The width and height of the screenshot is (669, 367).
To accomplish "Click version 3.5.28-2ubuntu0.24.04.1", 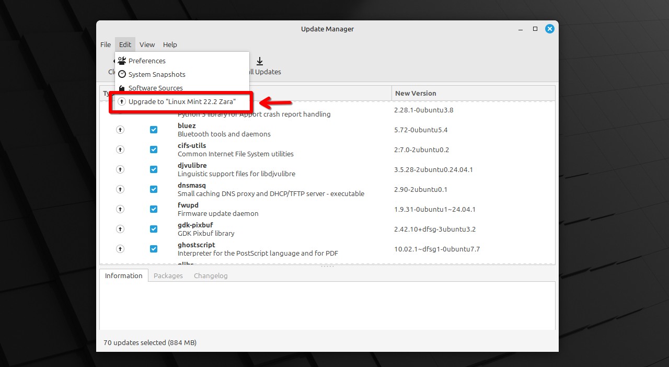I will point(433,169).
